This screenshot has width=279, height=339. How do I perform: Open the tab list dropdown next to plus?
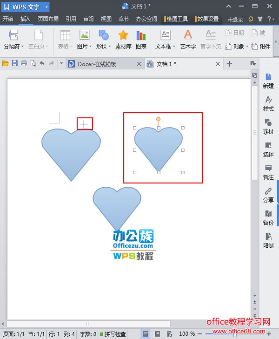click(253, 63)
